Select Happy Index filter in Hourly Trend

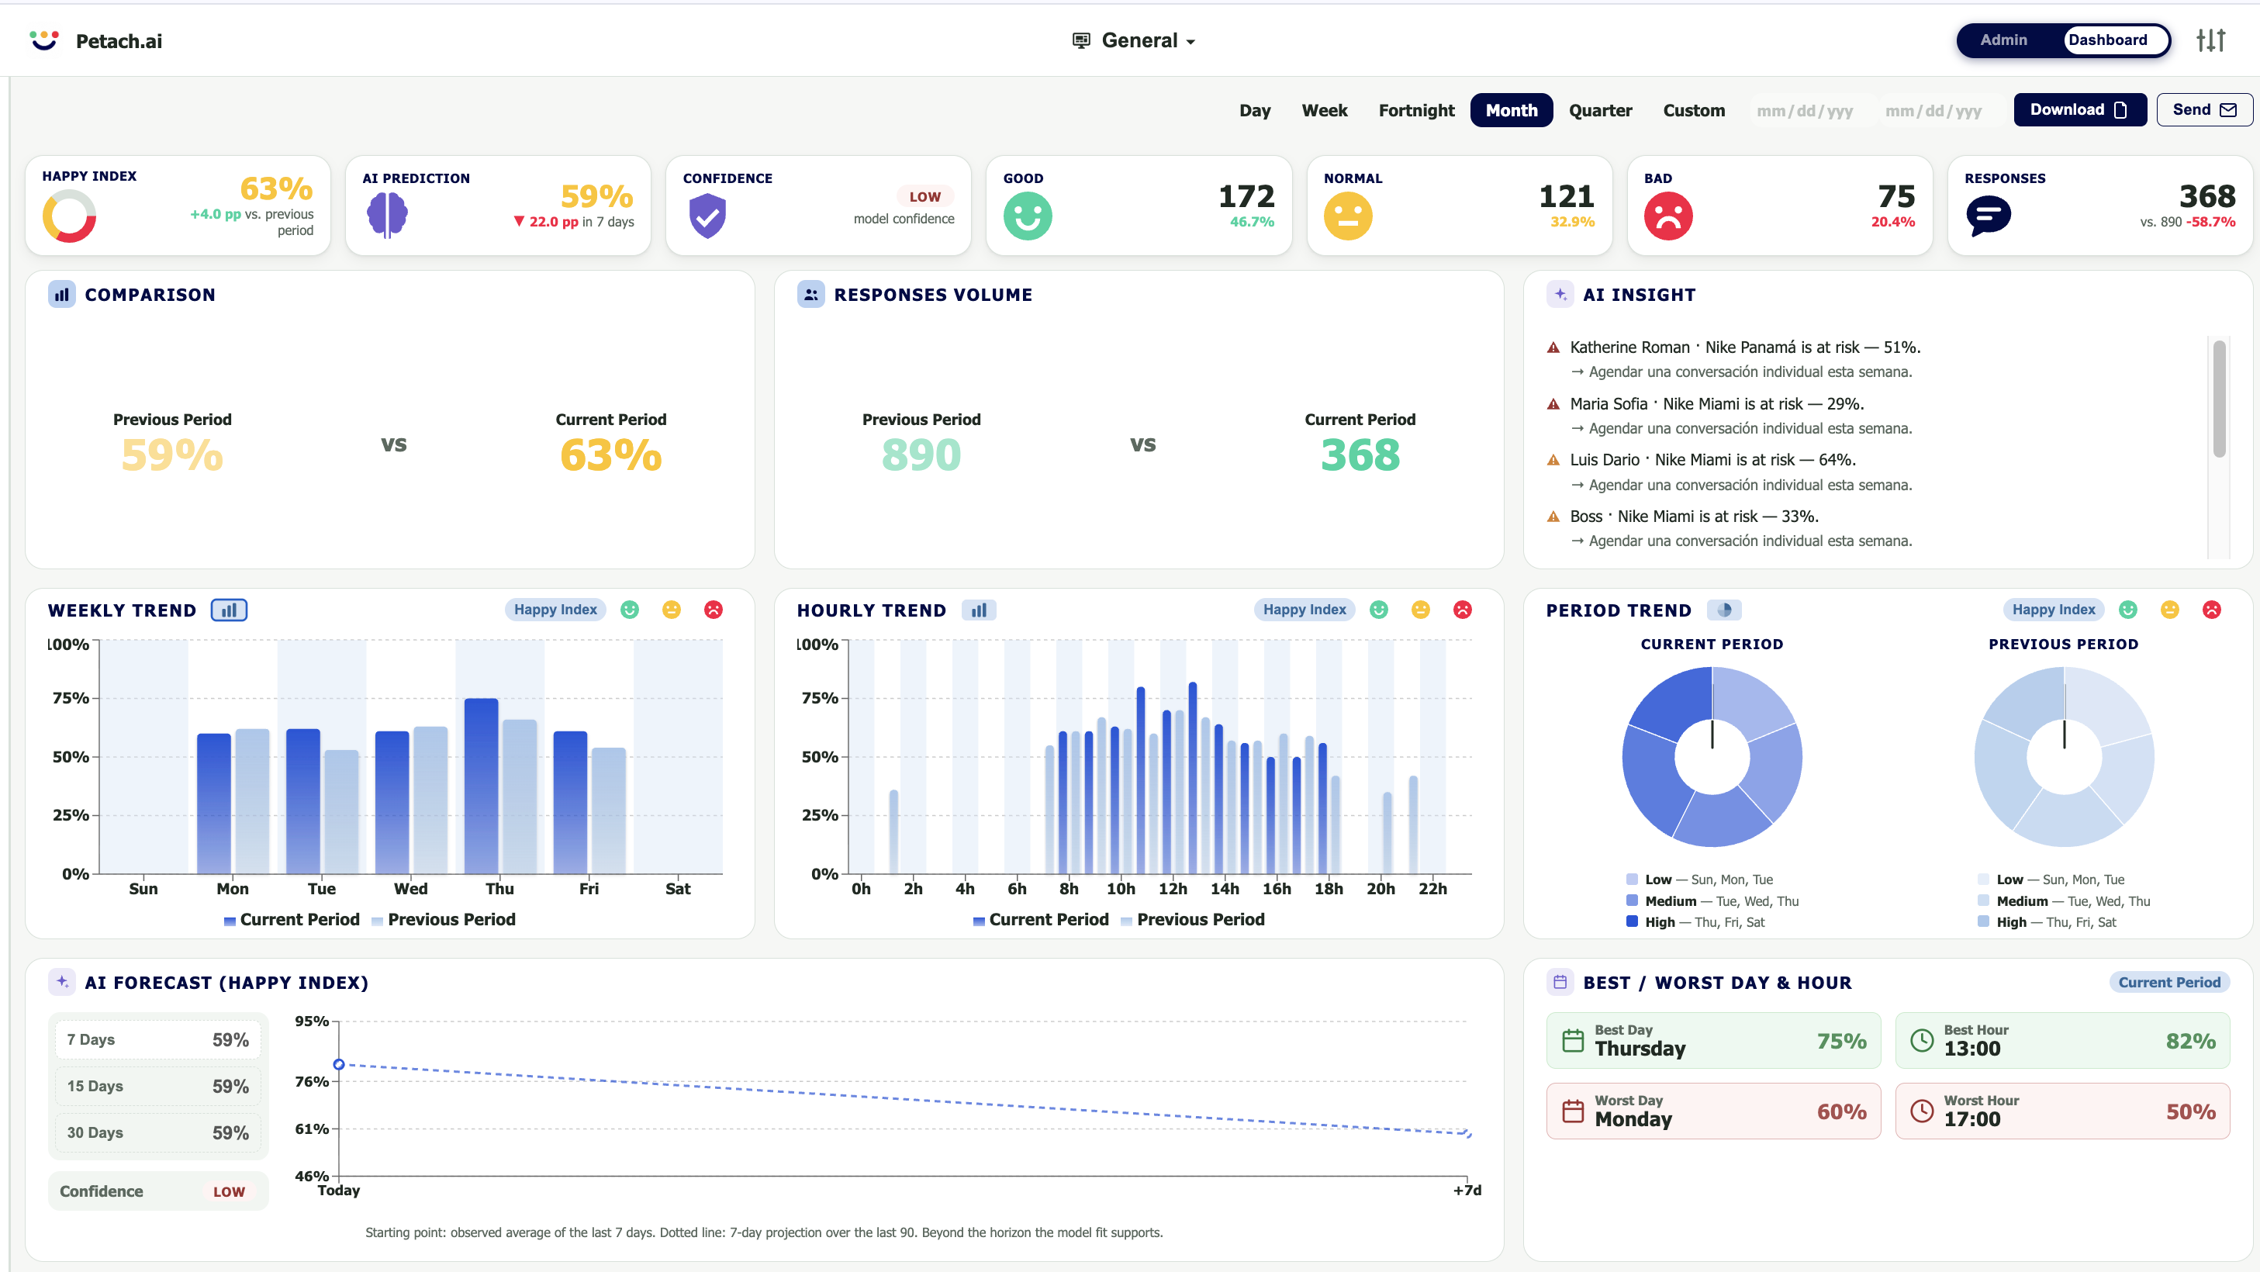point(1305,610)
